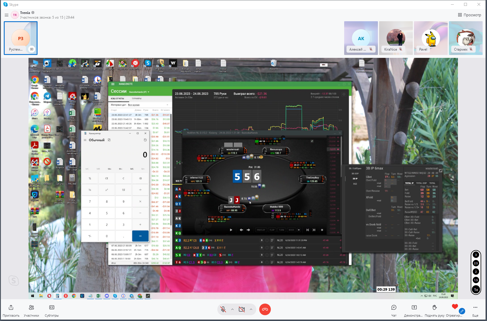Go to next hand in replayer

click(314, 230)
